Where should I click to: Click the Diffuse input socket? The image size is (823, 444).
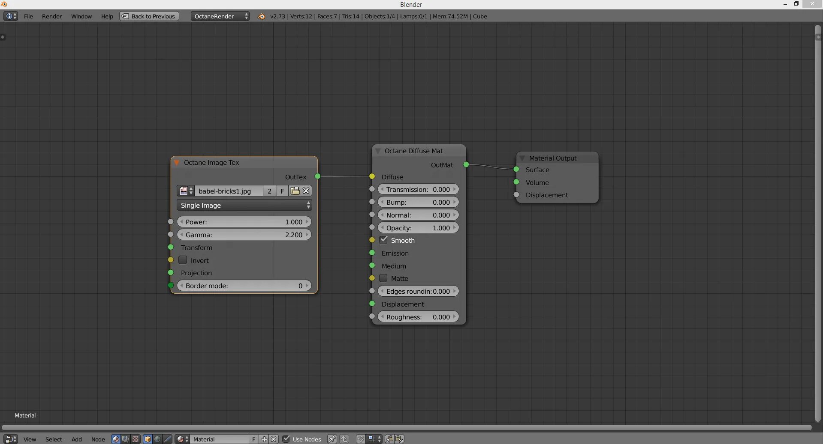pyautogui.click(x=372, y=176)
